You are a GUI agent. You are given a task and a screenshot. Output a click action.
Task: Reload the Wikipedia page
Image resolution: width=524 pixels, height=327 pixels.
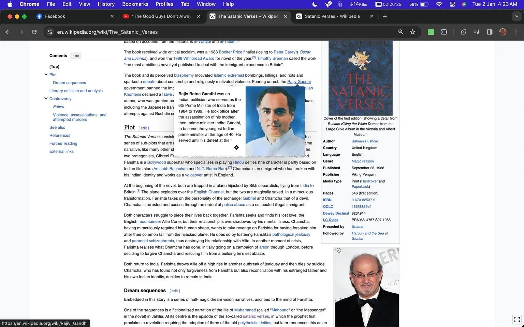point(34,32)
